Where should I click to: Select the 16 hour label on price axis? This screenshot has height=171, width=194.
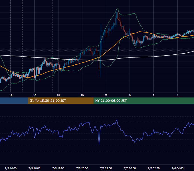tap(35, 95)
